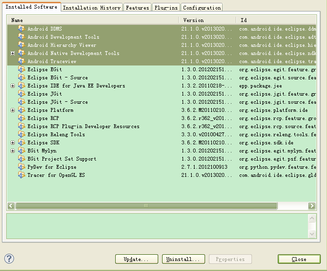Select the EGit Project Set Support text
Image resolution: width=327 pixels, height=271 pixels.
point(62,159)
